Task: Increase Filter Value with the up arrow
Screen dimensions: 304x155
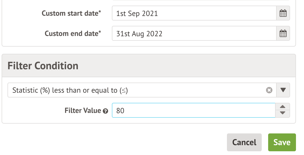Action: [x=283, y=107]
